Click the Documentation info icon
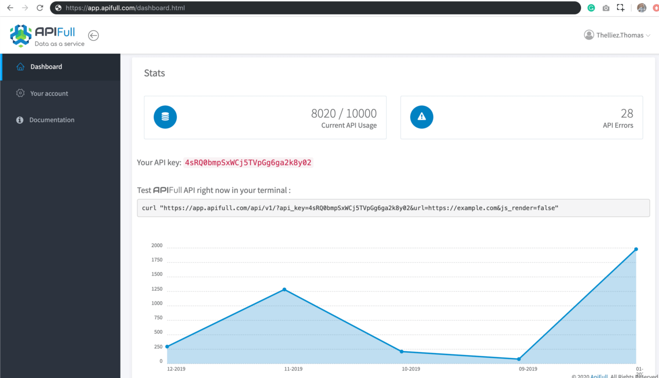The height and width of the screenshot is (378, 659). tap(20, 120)
